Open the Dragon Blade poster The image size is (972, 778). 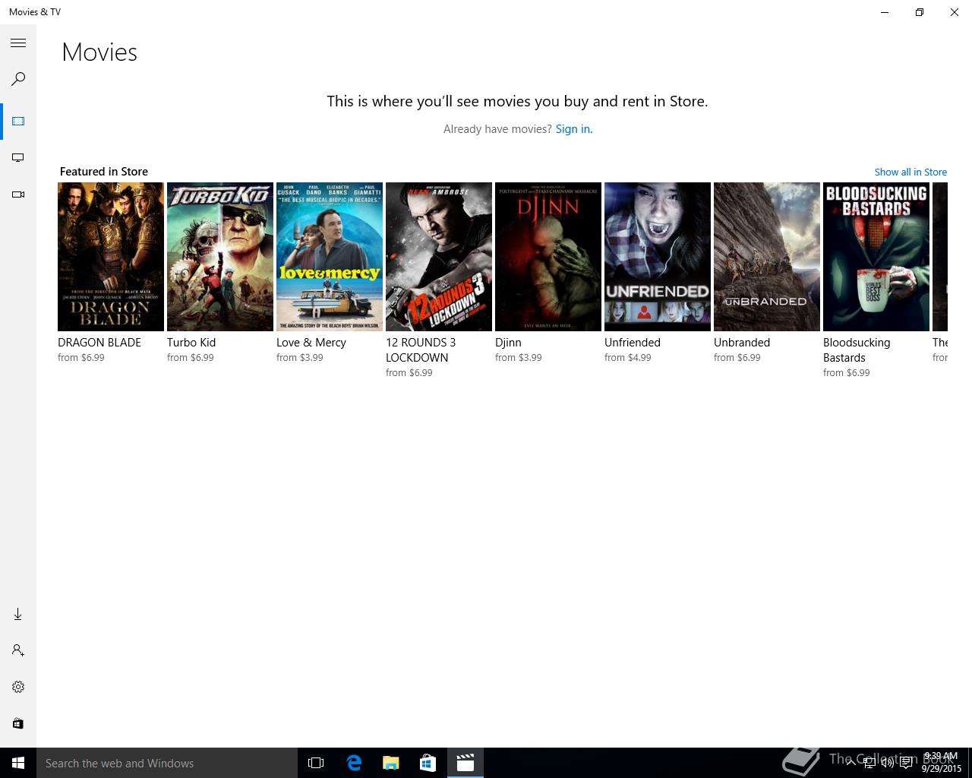pos(111,257)
